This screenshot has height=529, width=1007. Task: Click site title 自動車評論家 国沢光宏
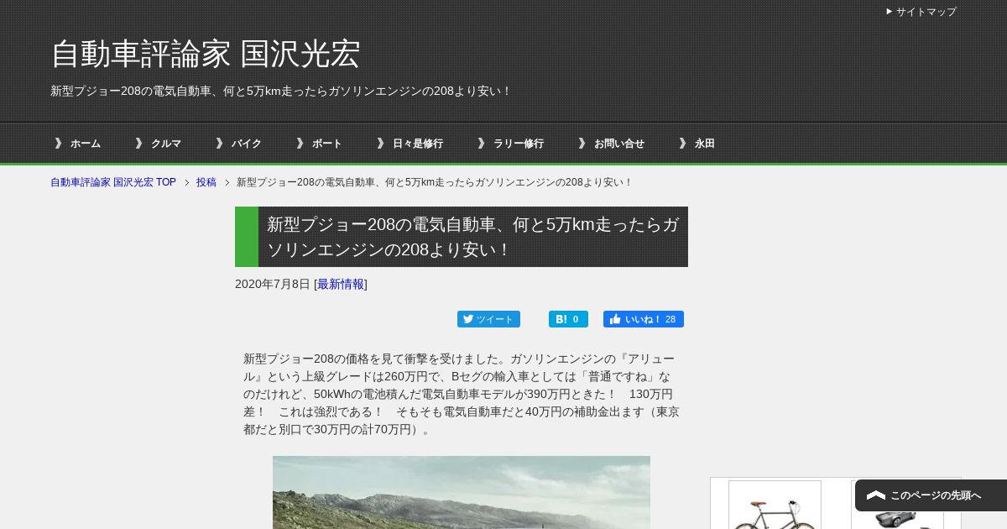[206, 54]
